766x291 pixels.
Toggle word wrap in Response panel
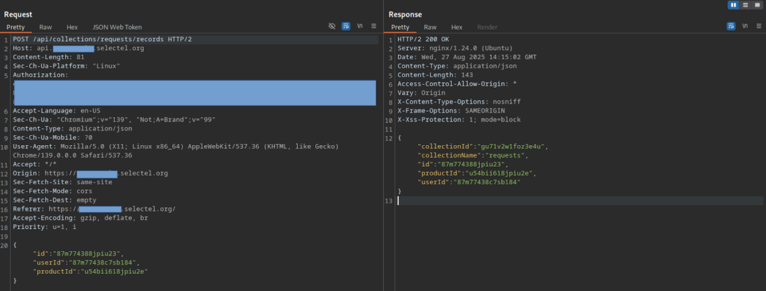731,26
